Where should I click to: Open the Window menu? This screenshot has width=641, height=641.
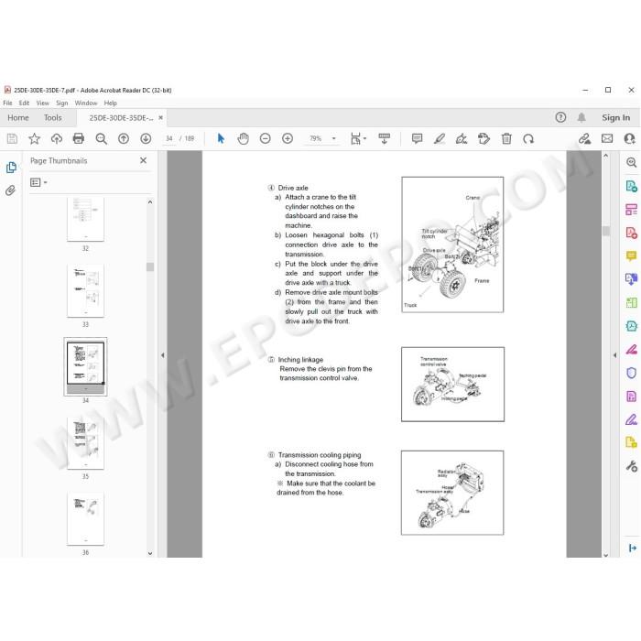tap(86, 103)
